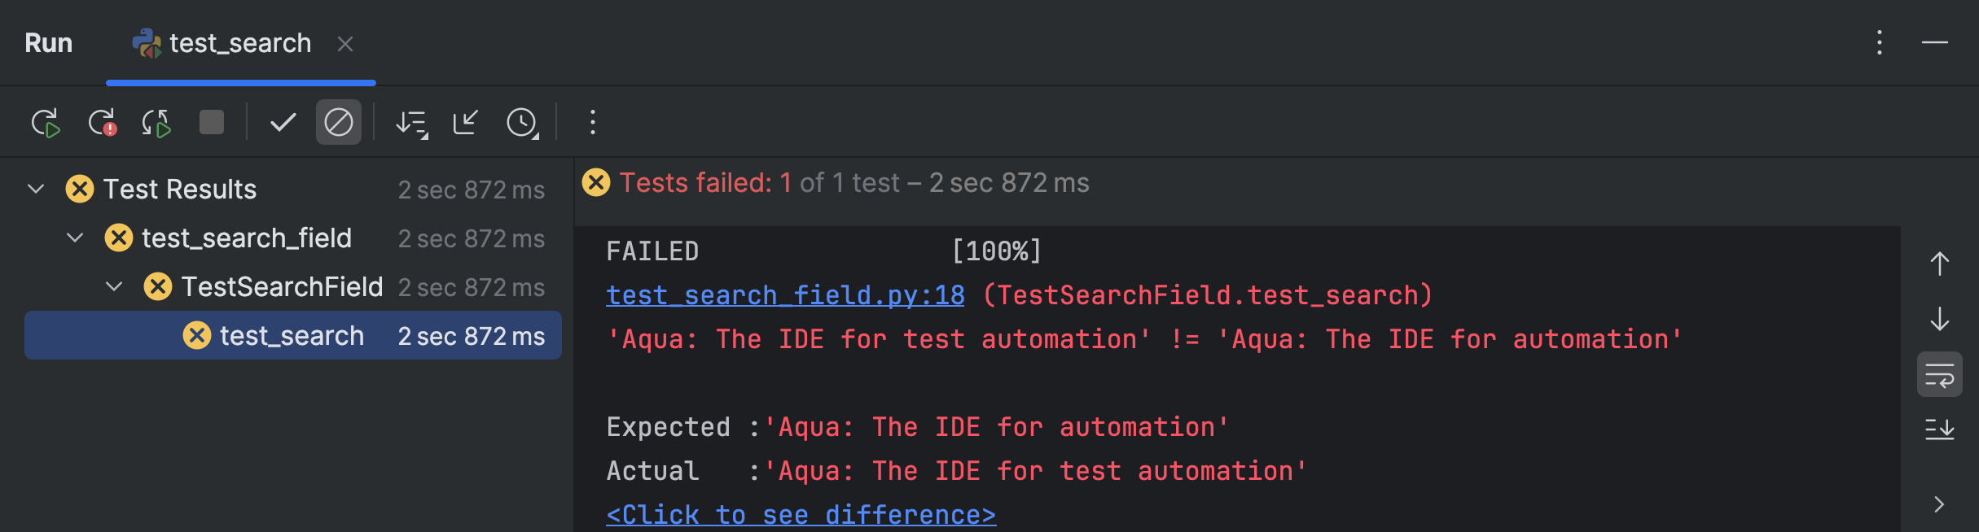Sort test results by duration

point(522,122)
